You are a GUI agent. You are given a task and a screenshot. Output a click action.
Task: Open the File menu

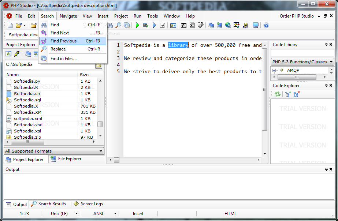click(x=19, y=16)
